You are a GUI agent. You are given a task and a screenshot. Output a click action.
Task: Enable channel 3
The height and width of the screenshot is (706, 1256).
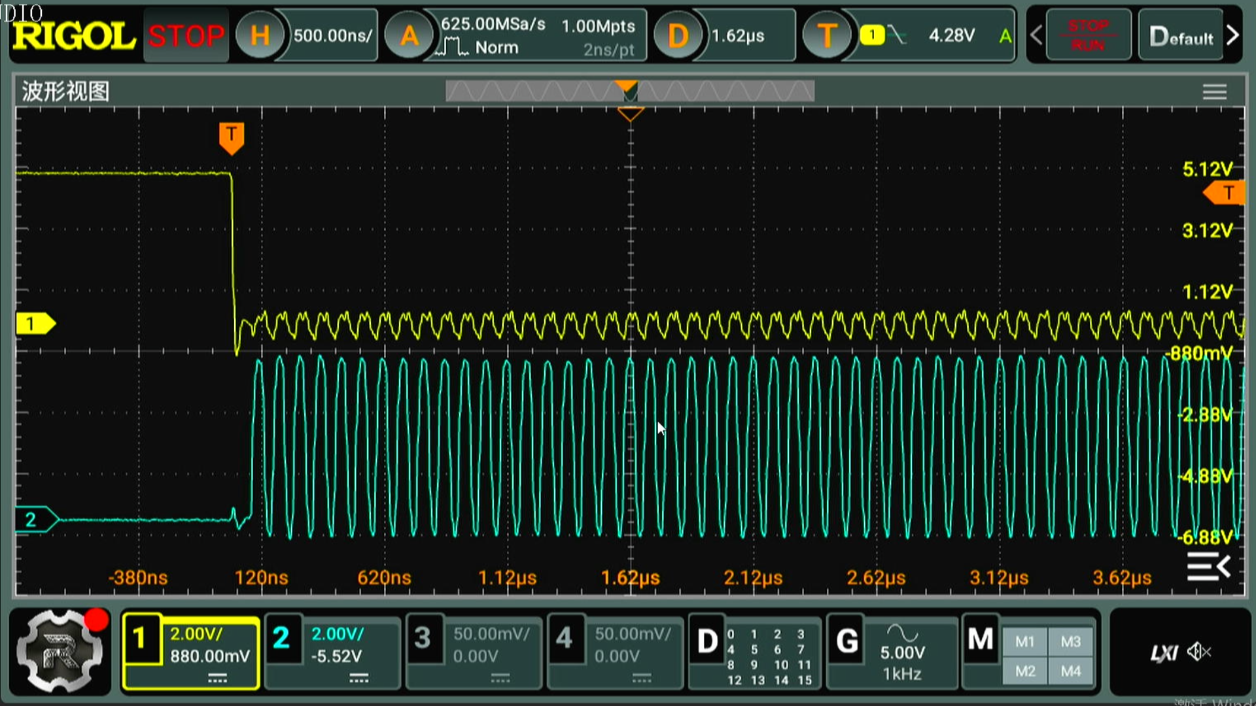point(423,639)
